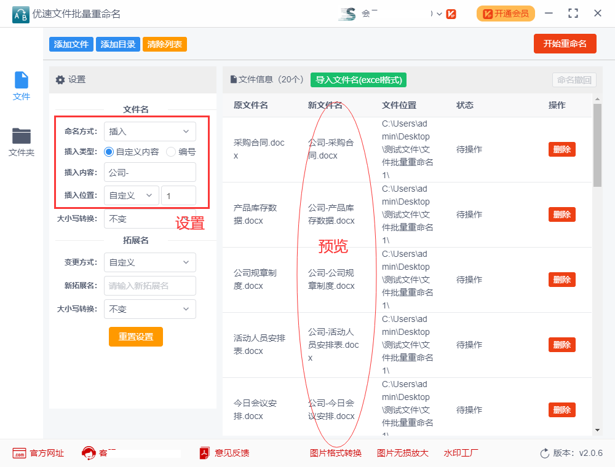Open the 文件夹 sidebar folder icon
615x467 pixels.
click(21, 136)
